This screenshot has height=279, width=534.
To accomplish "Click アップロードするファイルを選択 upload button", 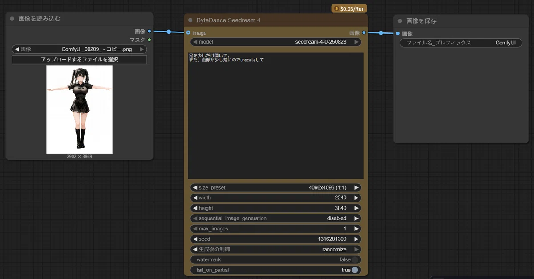I will click(79, 60).
